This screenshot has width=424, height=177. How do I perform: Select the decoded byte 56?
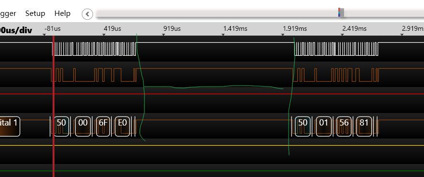pyautogui.click(x=344, y=126)
